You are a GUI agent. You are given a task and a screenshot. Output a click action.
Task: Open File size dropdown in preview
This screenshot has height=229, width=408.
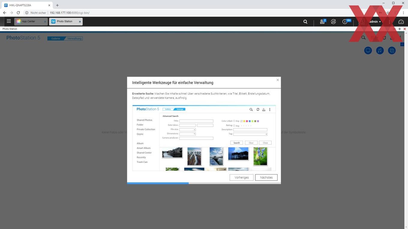tap(187, 130)
